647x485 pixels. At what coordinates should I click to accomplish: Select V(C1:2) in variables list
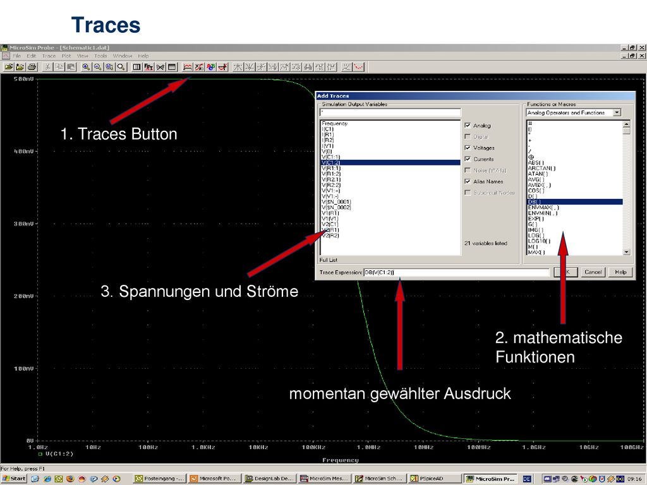[390, 162]
